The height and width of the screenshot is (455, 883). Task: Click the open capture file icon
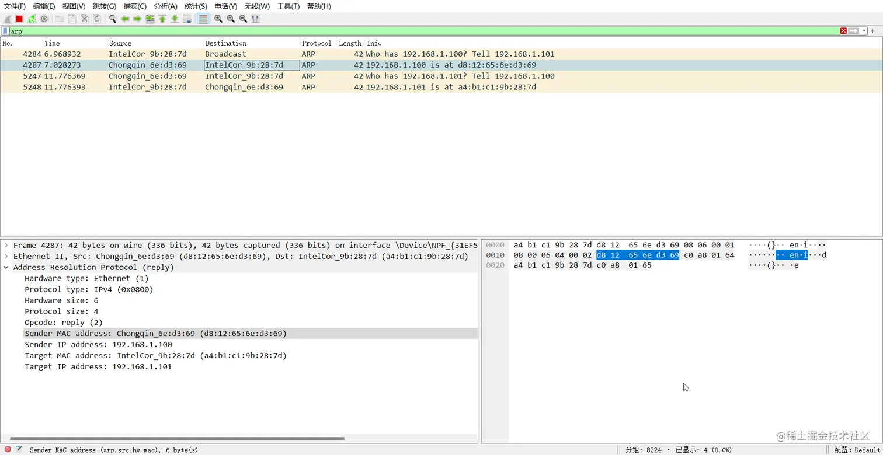(60, 19)
